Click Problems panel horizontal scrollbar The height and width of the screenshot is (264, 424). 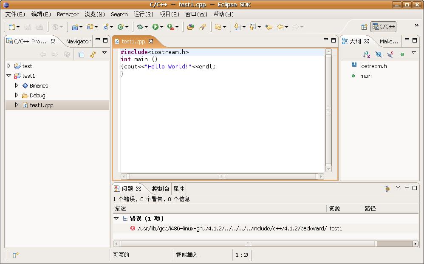[x=266, y=244]
